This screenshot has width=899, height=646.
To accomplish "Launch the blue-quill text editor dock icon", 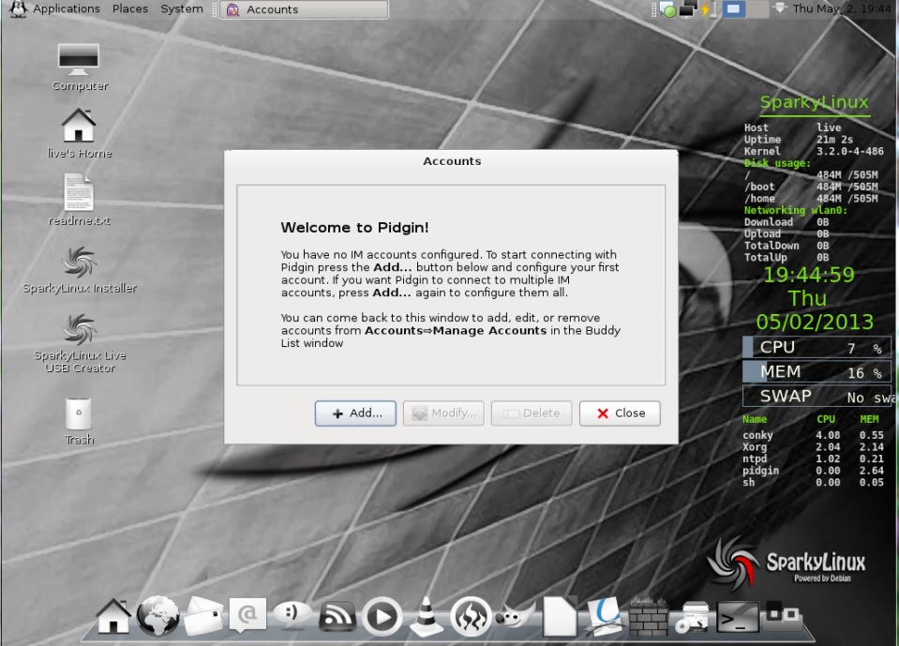I will (x=604, y=616).
